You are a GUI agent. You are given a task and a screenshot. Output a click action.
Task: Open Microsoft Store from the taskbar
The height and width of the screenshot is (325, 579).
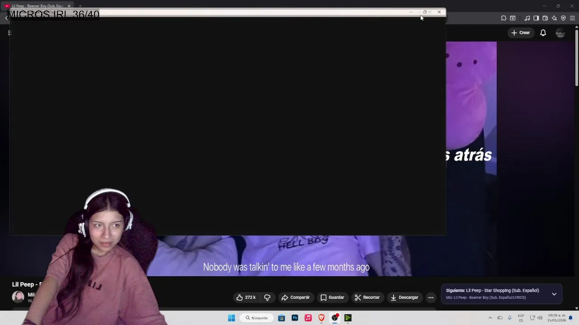coord(281,318)
